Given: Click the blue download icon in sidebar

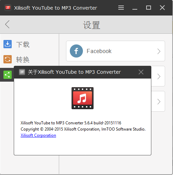Looking at the screenshot, I should click(x=8, y=44).
